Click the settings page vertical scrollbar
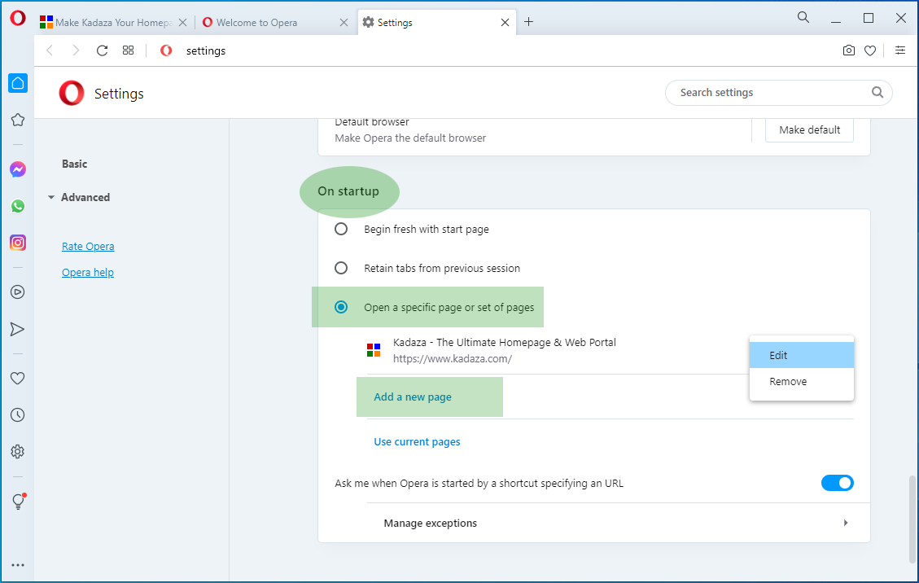 (x=912, y=519)
